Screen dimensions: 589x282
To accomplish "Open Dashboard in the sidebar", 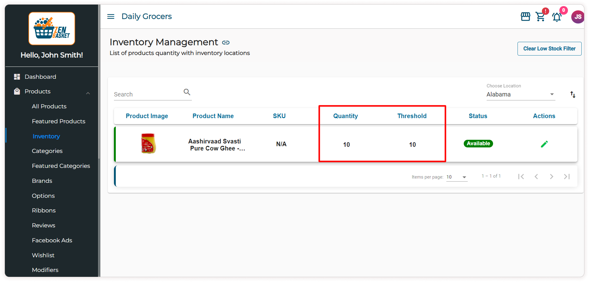I will click(40, 77).
